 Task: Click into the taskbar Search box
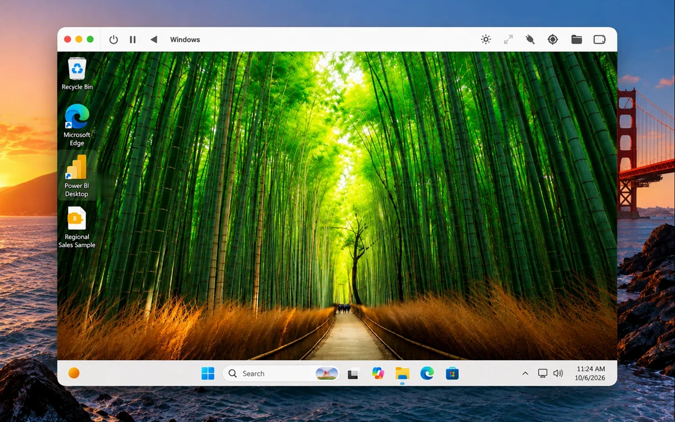click(x=281, y=374)
